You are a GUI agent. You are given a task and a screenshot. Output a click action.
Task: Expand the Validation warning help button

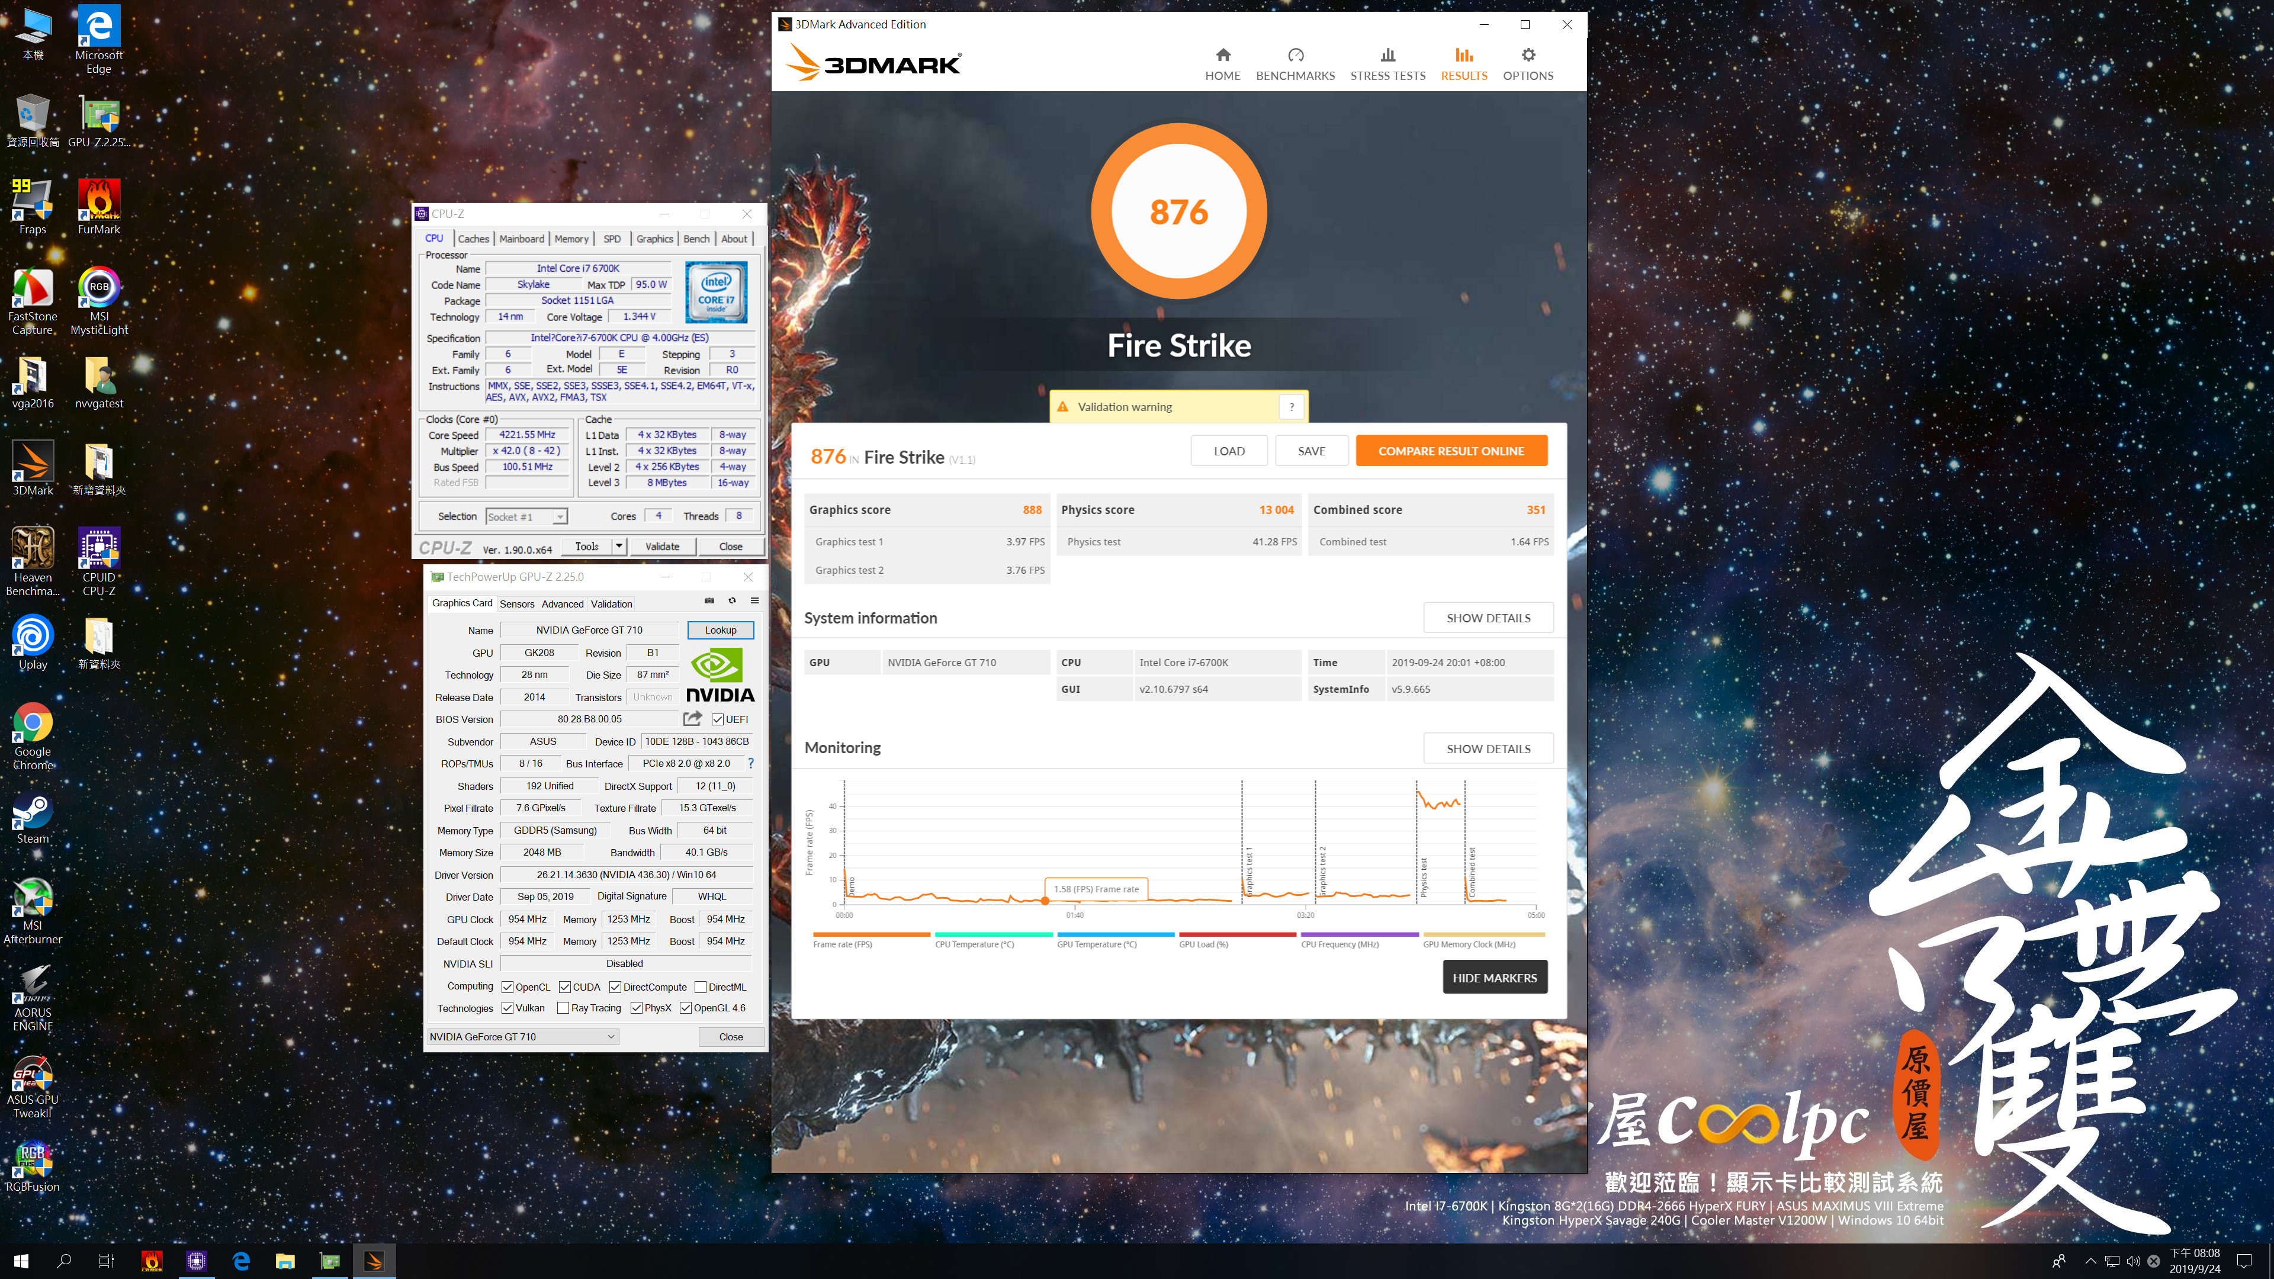click(1292, 407)
